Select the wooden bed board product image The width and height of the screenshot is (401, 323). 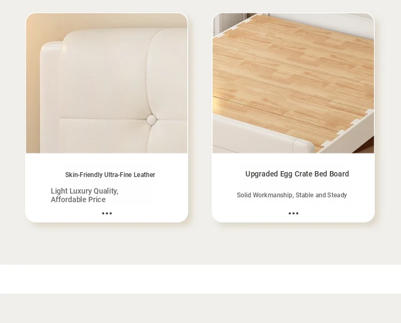pyautogui.click(x=294, y=83)
